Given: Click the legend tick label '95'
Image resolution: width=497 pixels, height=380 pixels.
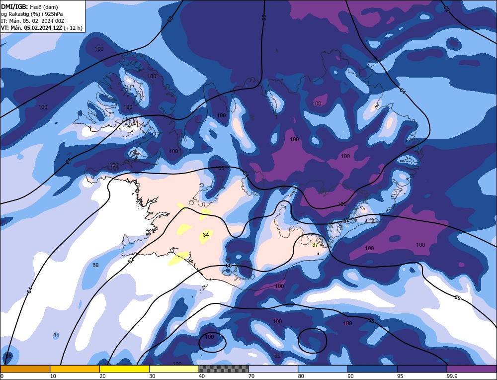Looking at the screenshot, I should point(400,376).
